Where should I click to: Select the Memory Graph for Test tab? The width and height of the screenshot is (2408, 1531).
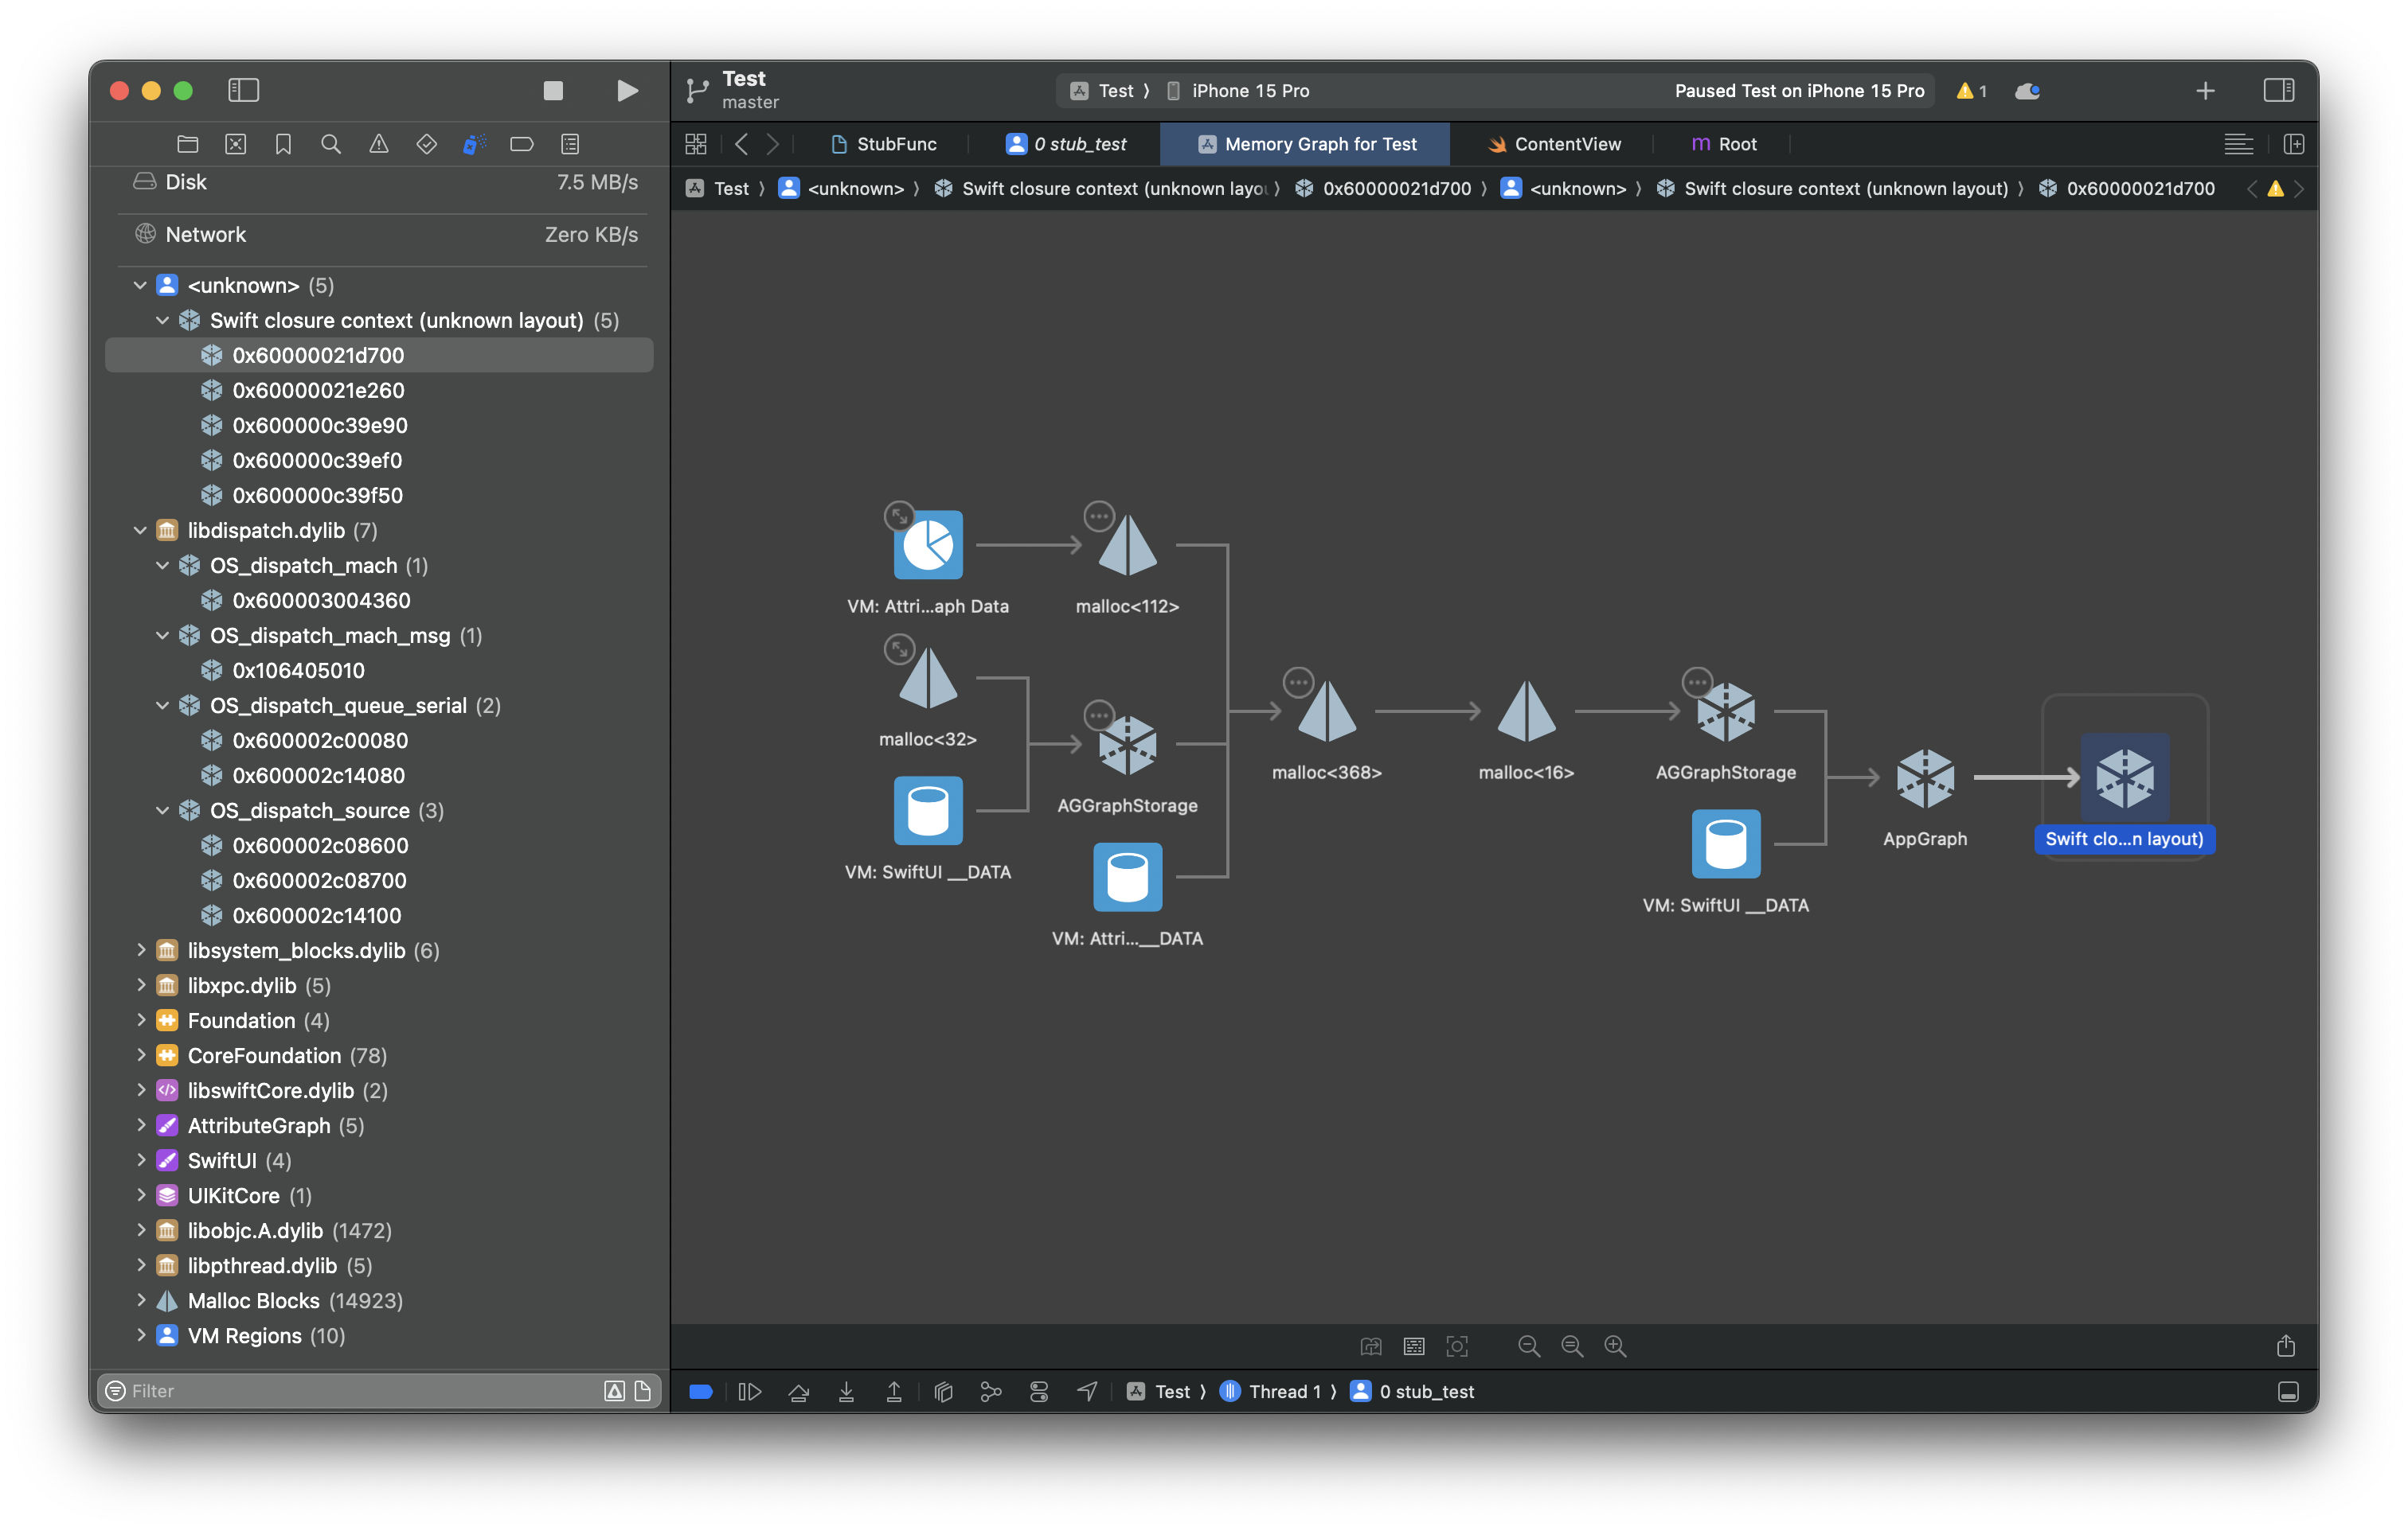click(1306, 144)
